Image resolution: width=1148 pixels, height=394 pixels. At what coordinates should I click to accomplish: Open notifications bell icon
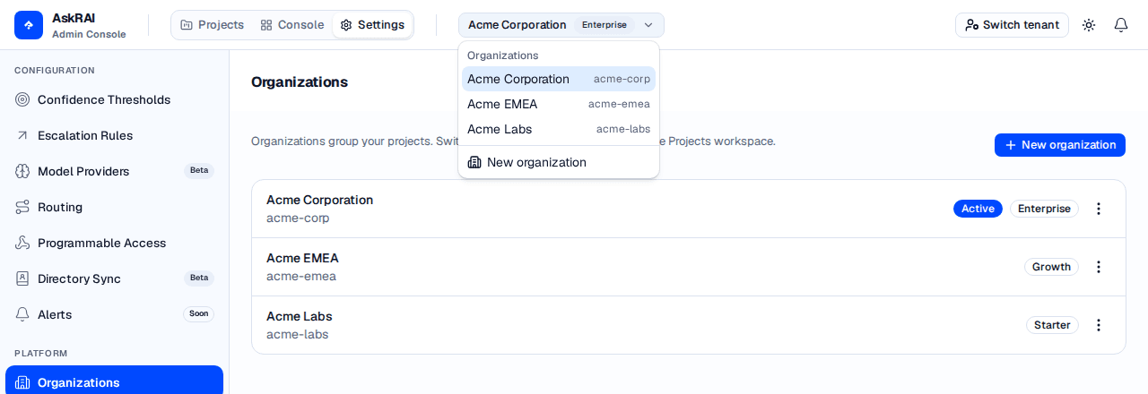pos(1121,25)
